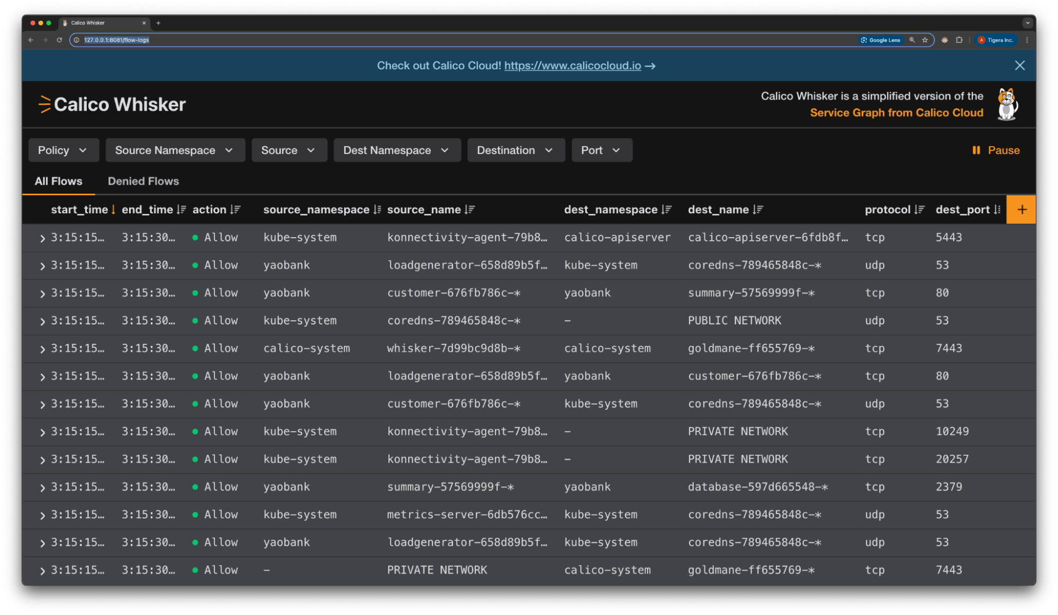Open the Source Namespace filter
Image resolution: width=1058 pixels, height=615 pixels.
click(175, 150)
